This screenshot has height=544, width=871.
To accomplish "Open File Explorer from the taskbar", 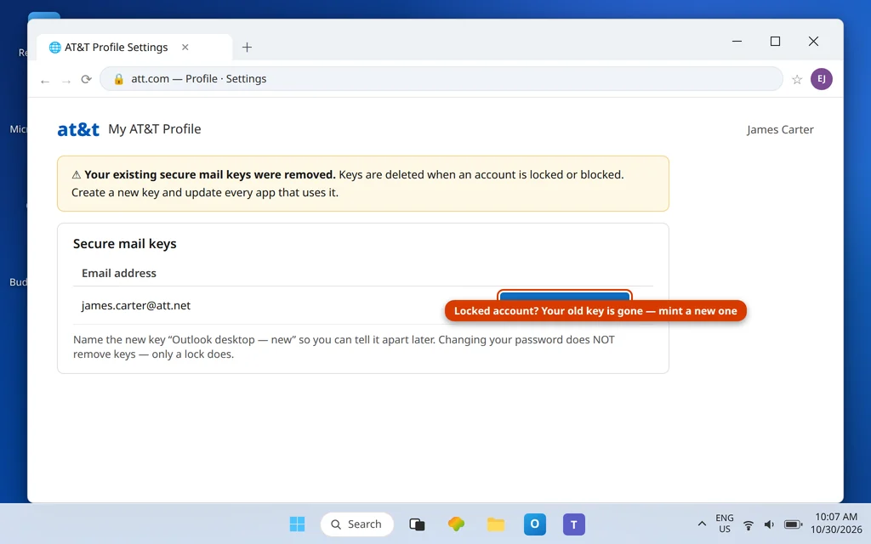I will 496,524.
